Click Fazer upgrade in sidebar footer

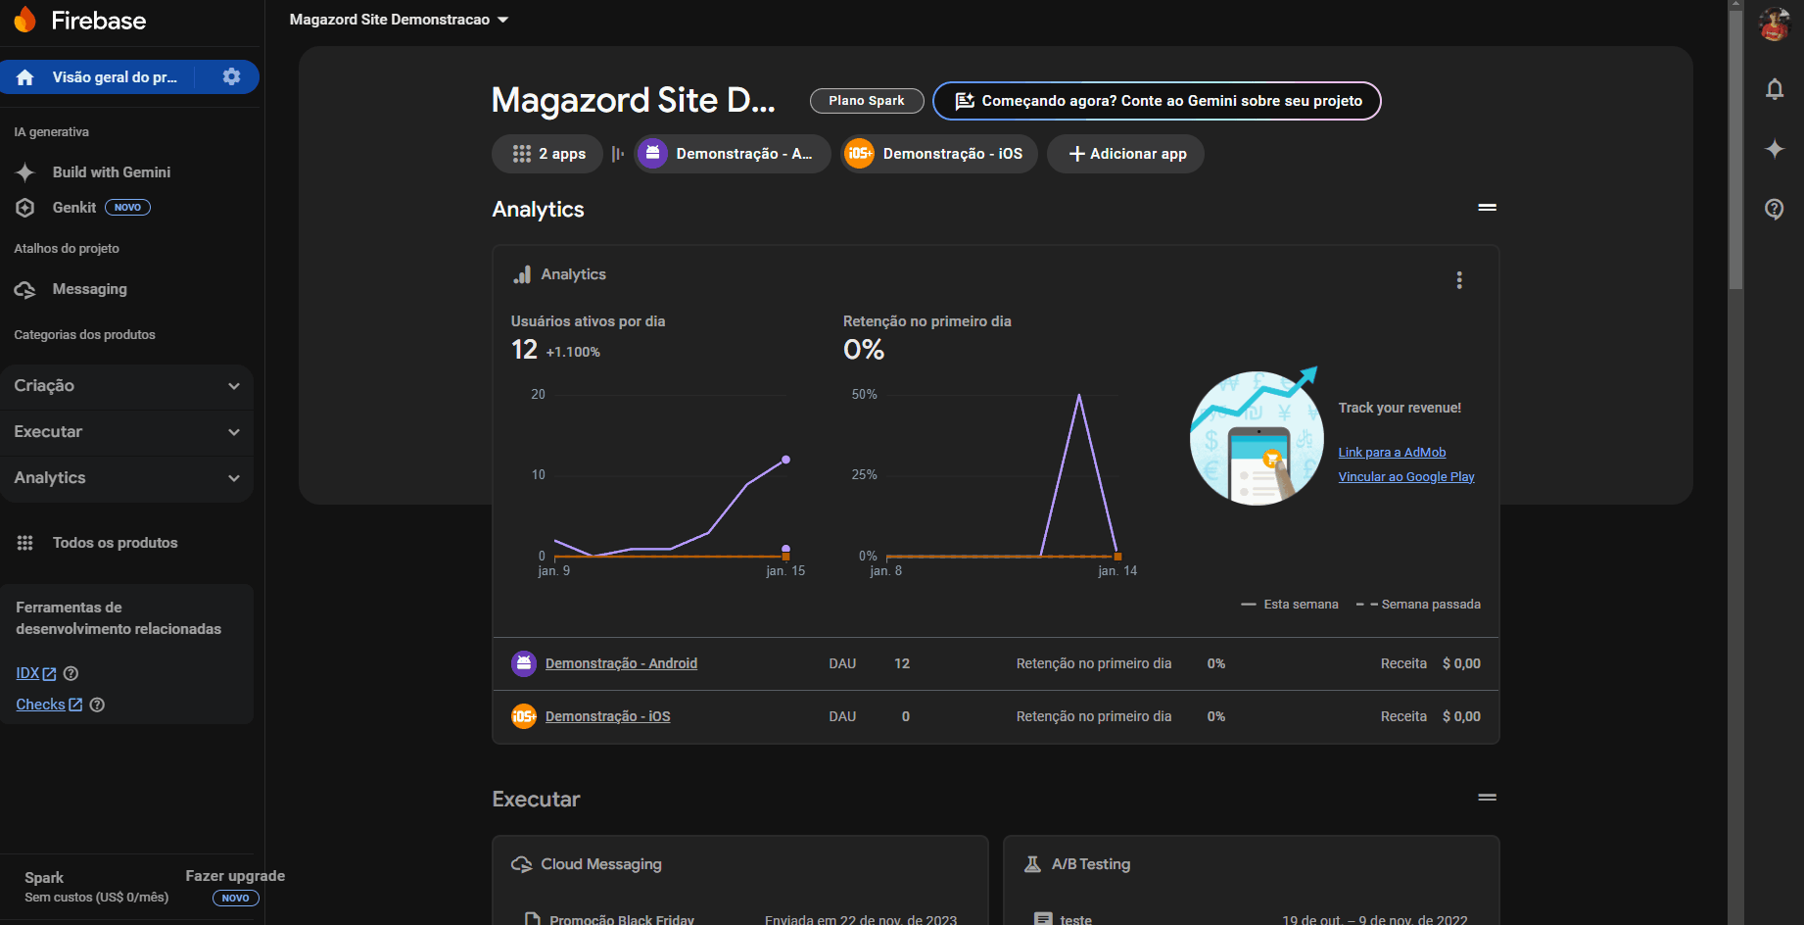click(235, 876)
